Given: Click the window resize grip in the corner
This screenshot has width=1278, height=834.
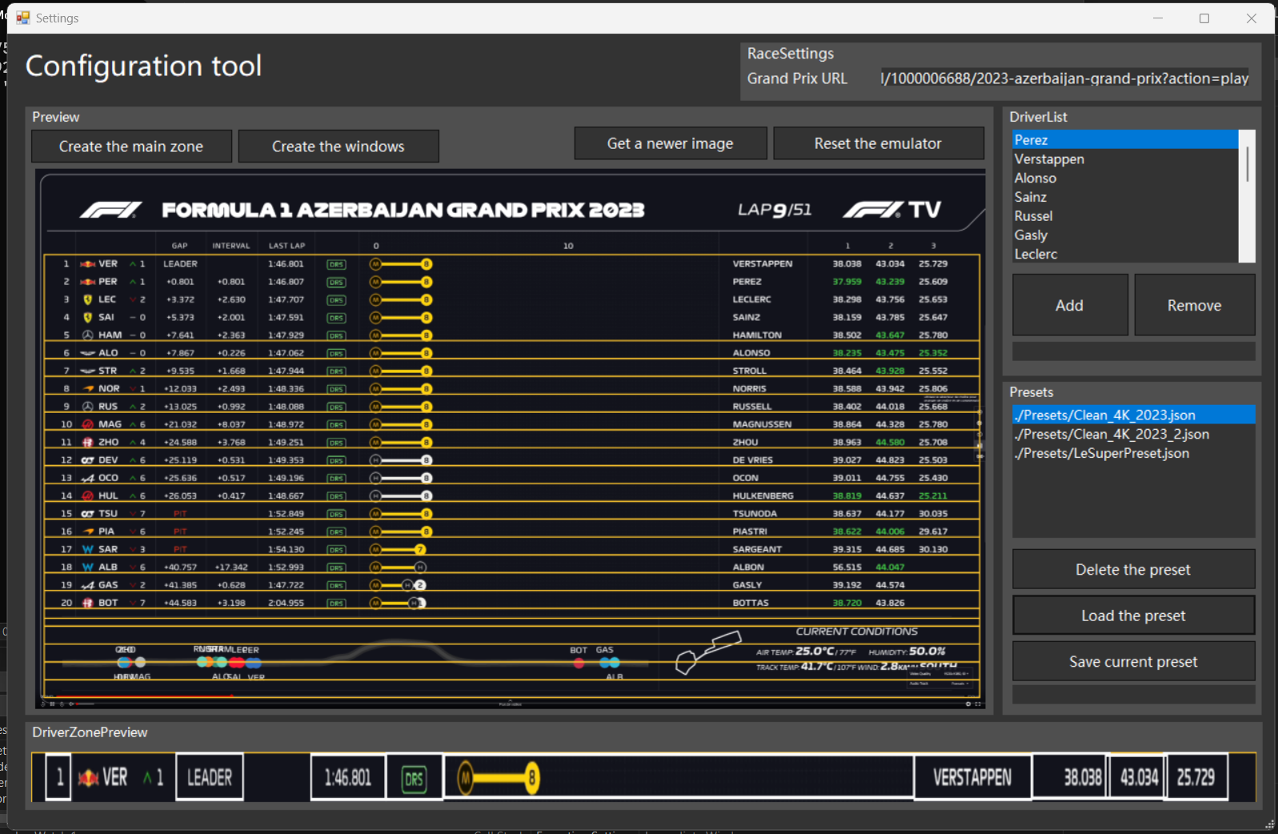Looking at the screenshot, I should 1269,824.
